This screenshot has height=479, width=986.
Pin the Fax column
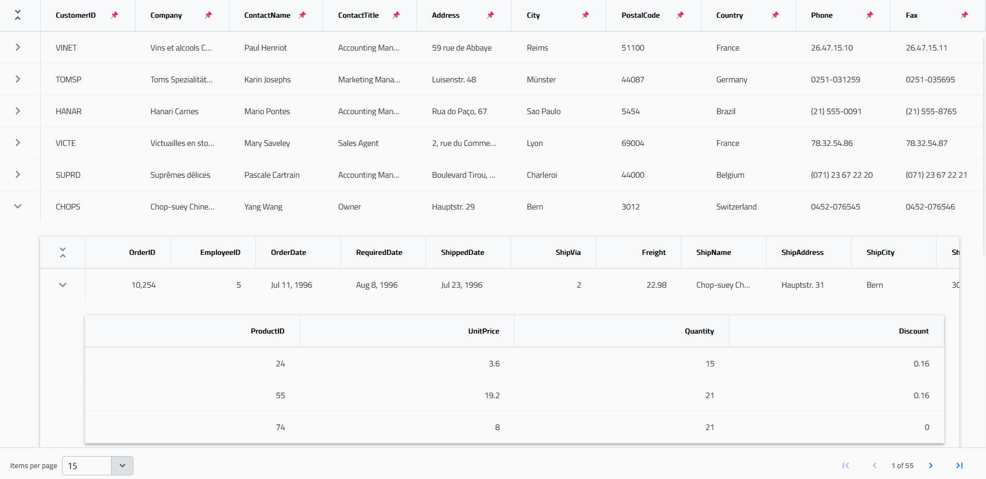(965, 15)
